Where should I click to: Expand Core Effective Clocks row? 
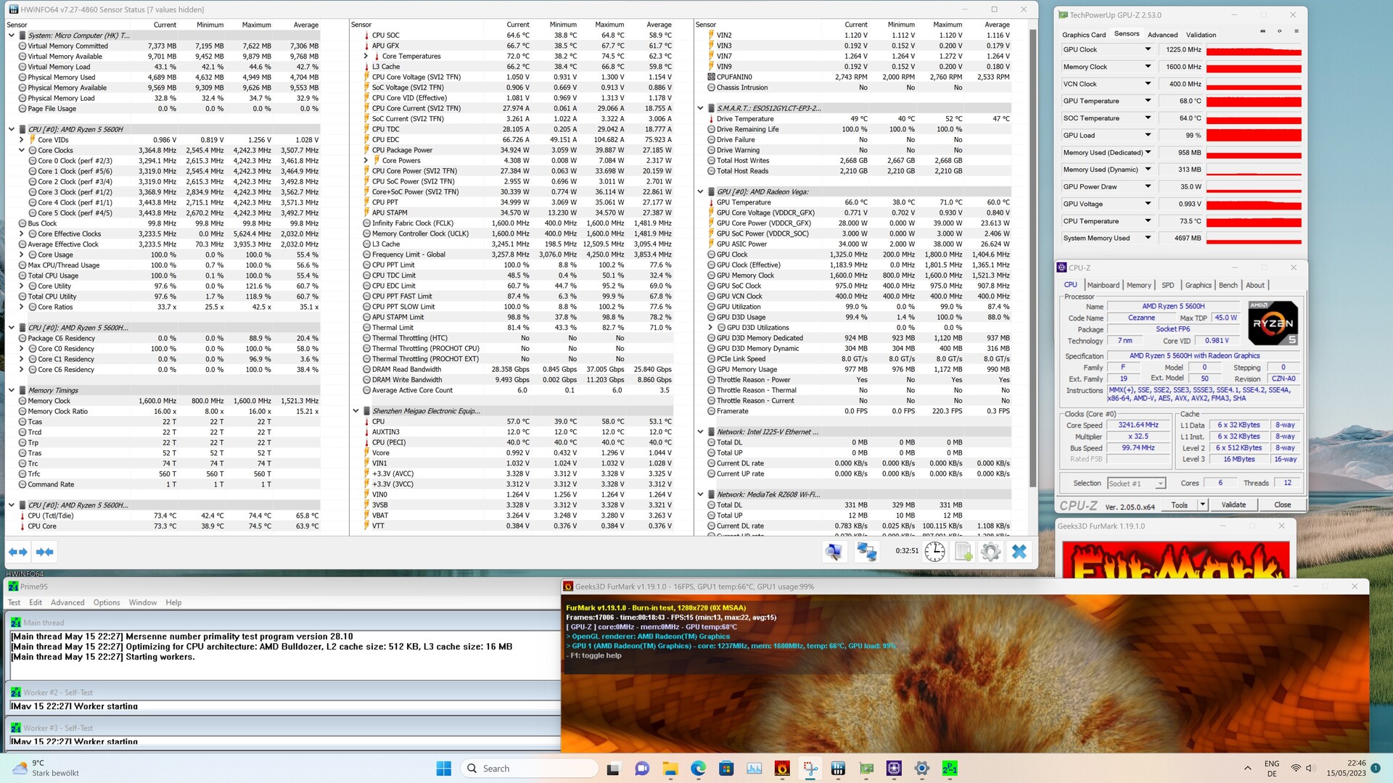coord(22,234)
